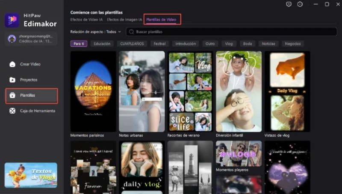342x194 pixels.
Task: Select the Plantillas de Video tab
Action: click(x=161, y=20)
